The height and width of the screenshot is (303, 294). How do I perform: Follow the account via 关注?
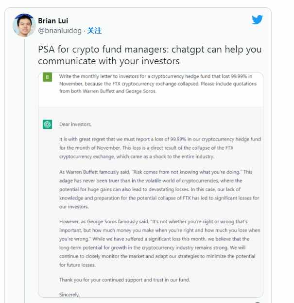[94, 31]
